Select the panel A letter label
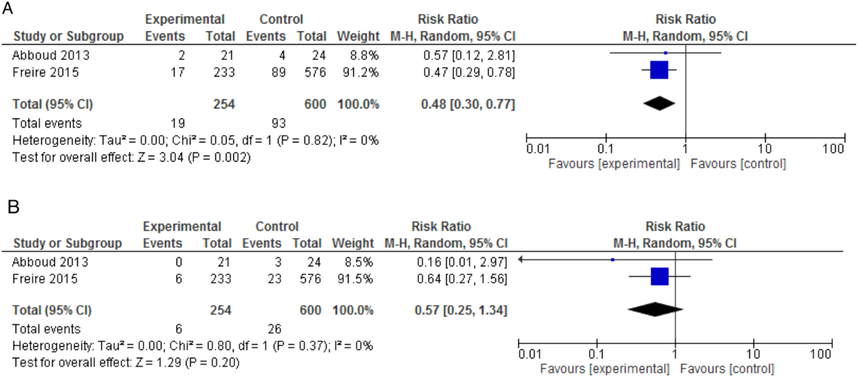858x377 pixels. 7,8
